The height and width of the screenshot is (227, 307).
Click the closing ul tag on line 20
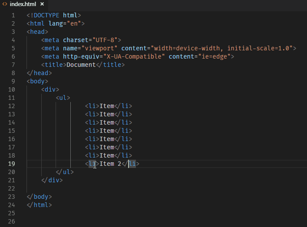65,172
